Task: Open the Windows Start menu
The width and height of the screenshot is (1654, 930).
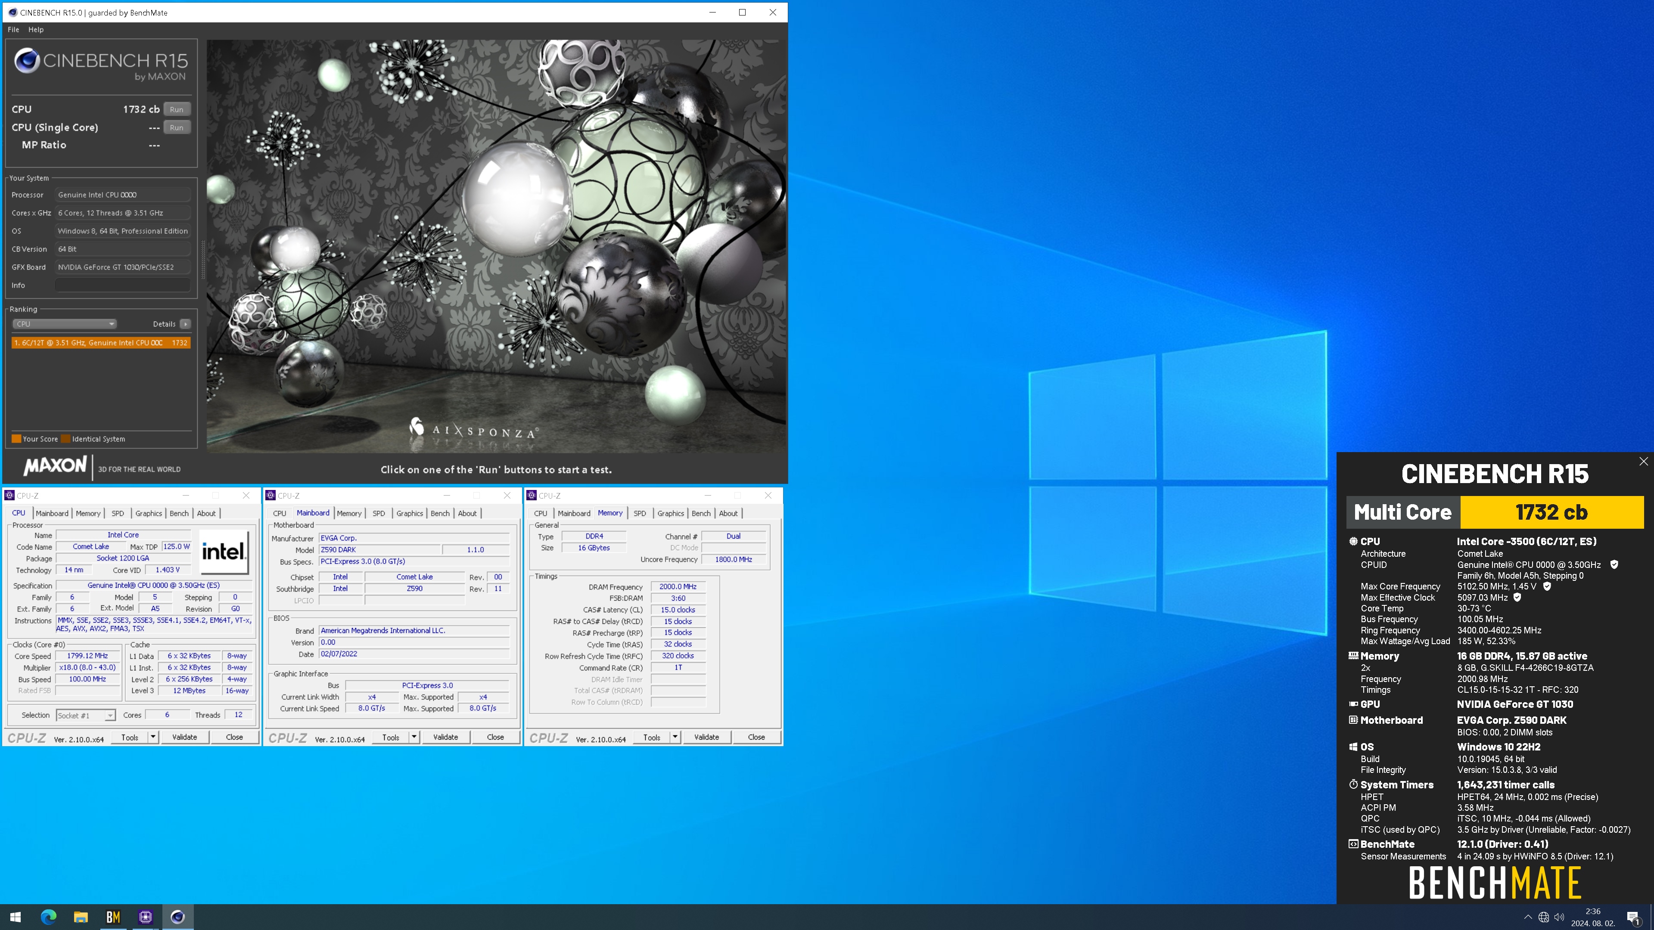Action: click(x=16, y=917)
